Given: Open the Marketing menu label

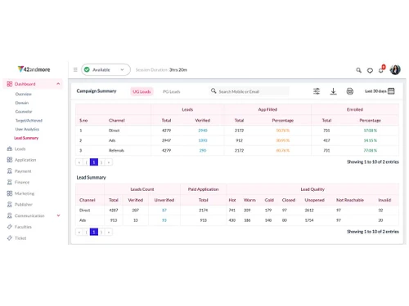Looking at the screenshot, I should pyautogui.click(x=25, y=193).
